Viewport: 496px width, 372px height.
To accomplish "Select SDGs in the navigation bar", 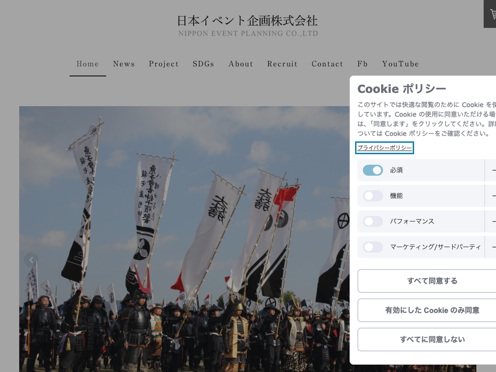I will pos(203,64).
